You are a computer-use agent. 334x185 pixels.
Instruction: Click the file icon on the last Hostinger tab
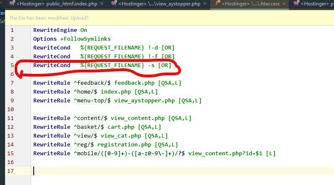[x=296, y=3]
